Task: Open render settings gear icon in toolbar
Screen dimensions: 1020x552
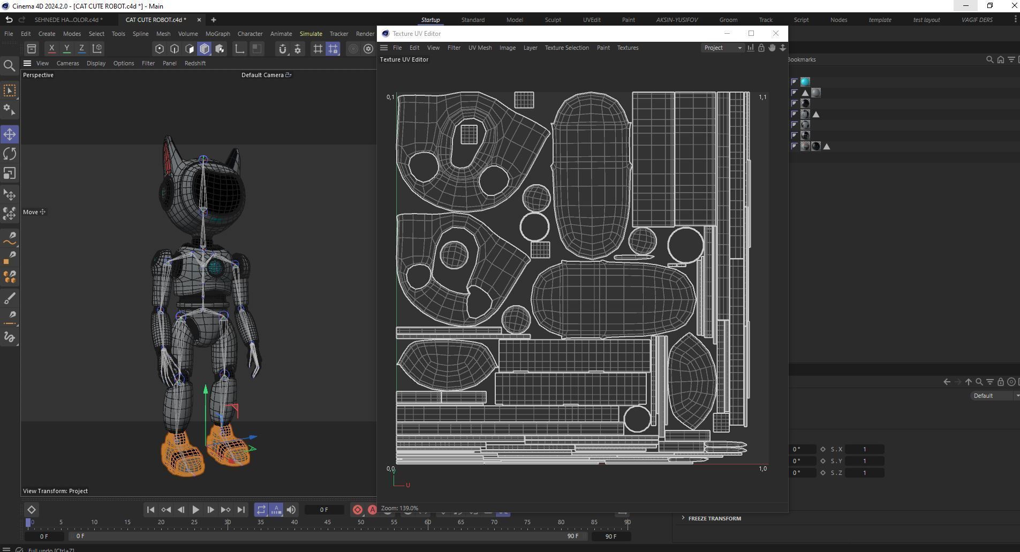Action: [x=368, y=49]
